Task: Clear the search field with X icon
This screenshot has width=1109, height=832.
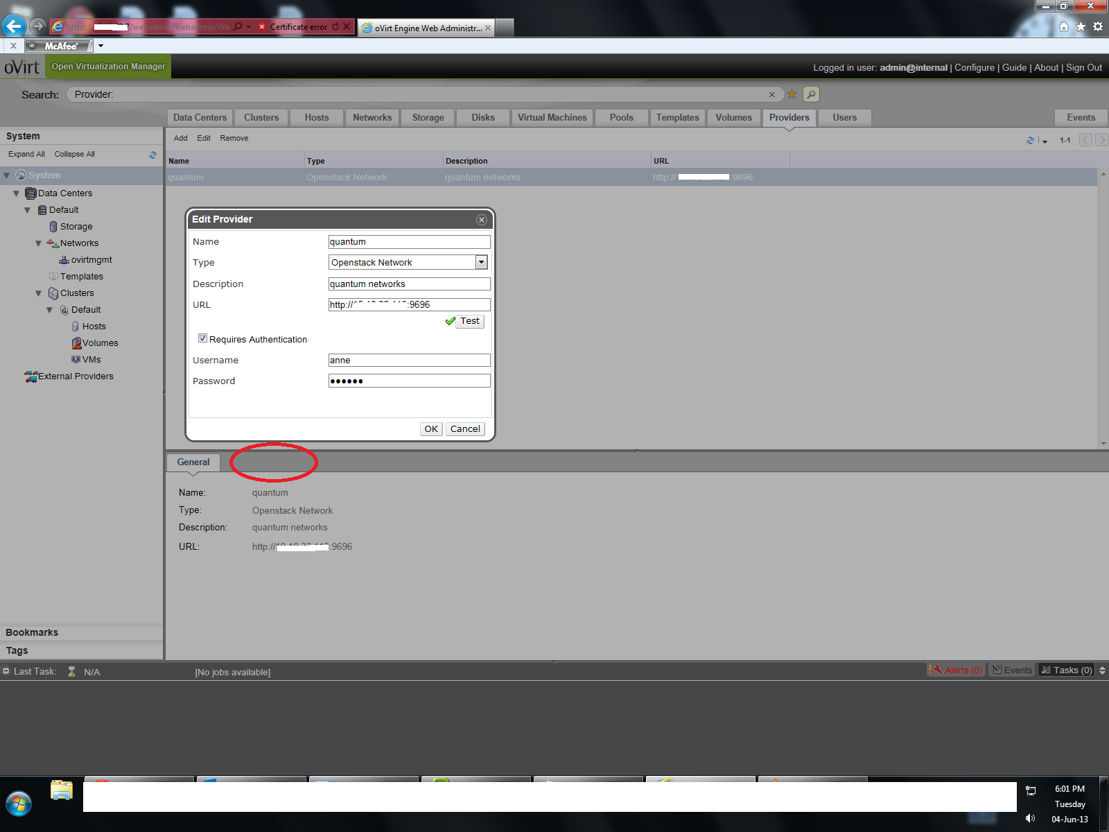Action: pos(771,94)
